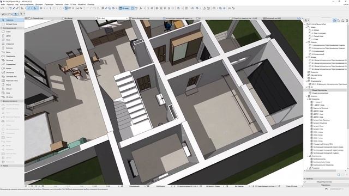
Task: Open the 3D - Все tab dropdown arrow
Action: click(x=127, y=19)
